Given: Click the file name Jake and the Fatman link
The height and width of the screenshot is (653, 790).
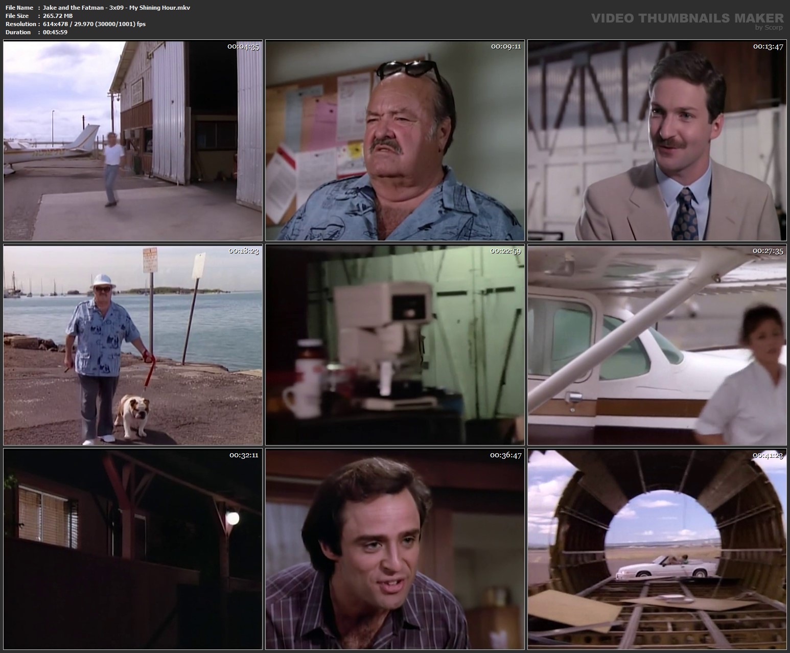Looking at the screenshot, I should pos(115,8).
